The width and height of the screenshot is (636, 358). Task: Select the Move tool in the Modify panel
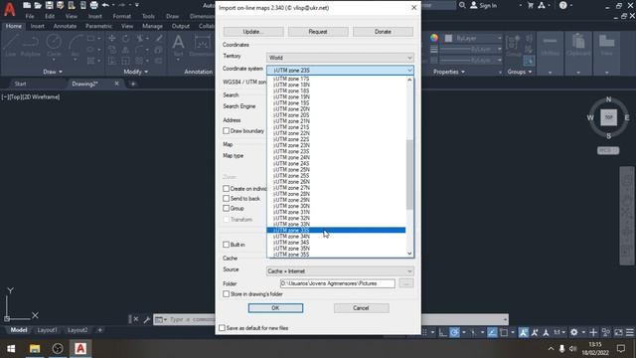(112, 38)
